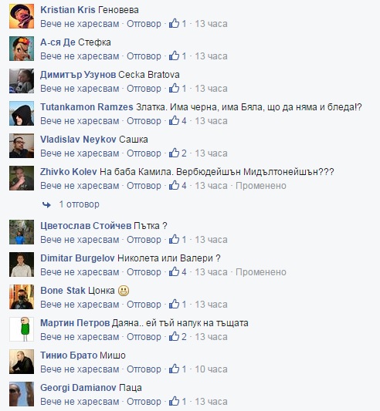Reply to Цветослав Стойчев's comment
This screenshot has width=380, height=411.
(144, 240)
